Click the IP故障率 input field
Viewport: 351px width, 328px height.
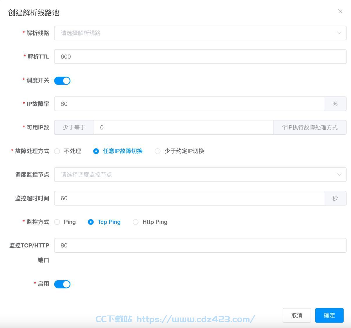189,104
